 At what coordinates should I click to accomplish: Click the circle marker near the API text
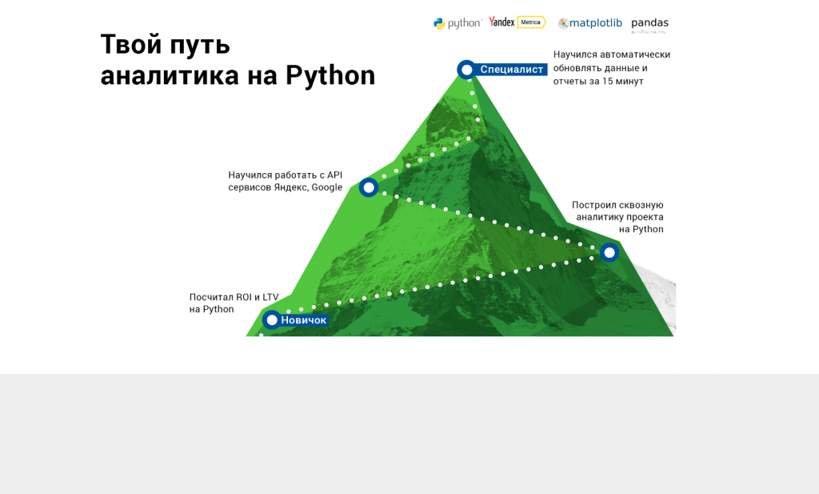(369, 187)
